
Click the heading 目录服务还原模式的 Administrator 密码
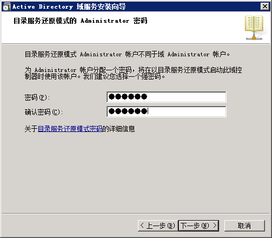click(x=81, y=21)
